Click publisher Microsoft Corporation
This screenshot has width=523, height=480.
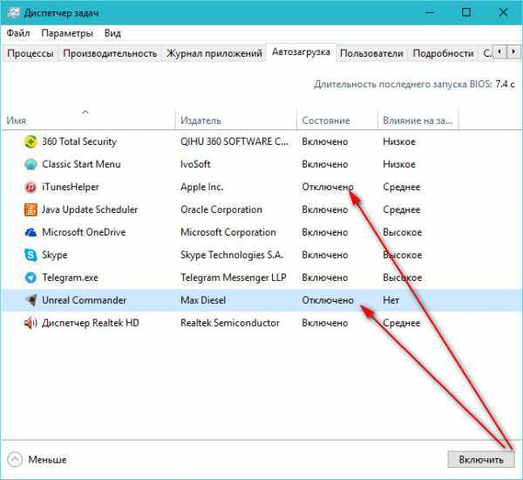(228, 232)
